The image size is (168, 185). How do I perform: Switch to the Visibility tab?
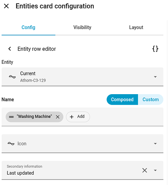tap(82, 27)
